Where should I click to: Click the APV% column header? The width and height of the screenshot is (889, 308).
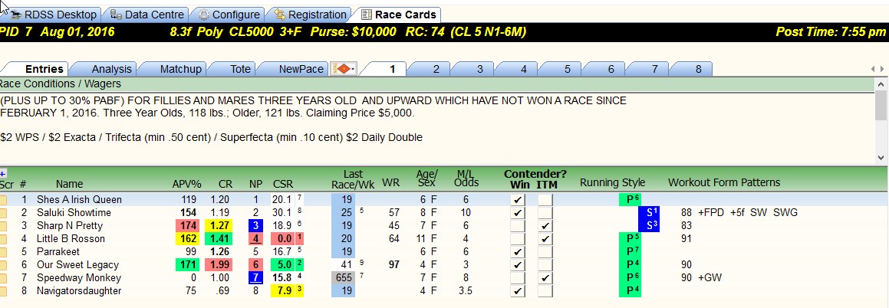(186, 183)
